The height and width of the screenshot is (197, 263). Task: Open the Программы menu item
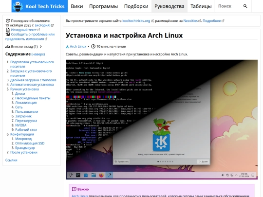[103, 6]
